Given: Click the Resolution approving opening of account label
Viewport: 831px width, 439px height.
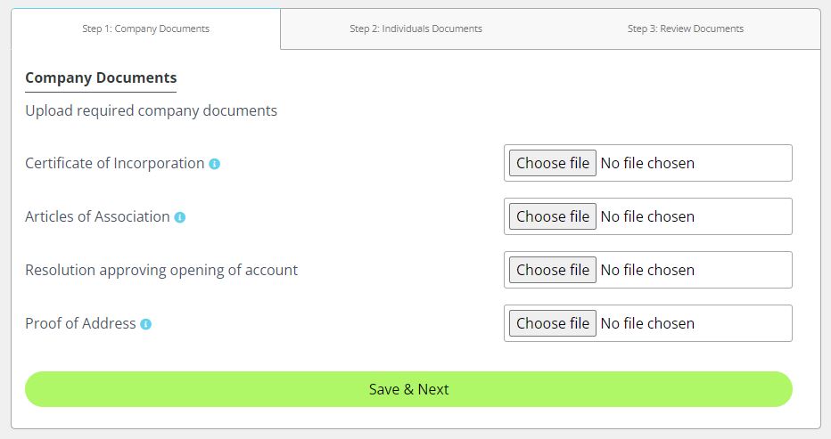Looking at the screenshot, I should (161, 271).
